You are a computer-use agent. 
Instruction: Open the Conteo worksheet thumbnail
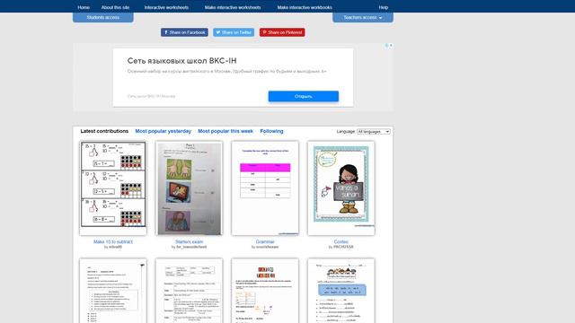(341, 188)
